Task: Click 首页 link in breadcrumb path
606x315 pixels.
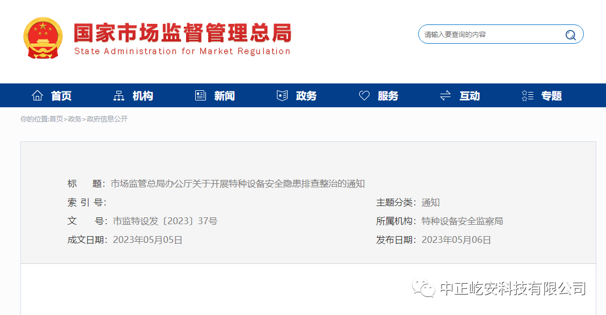Action: (56, 119)
